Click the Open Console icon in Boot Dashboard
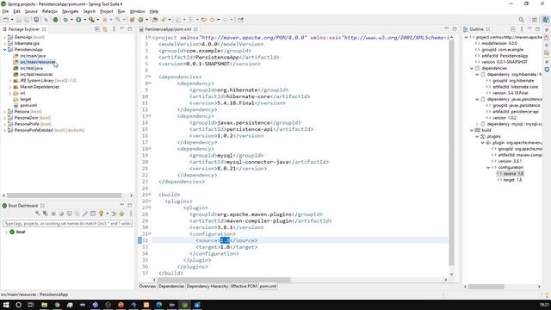Viewport: 551px width, 310px height. tap(69, 214)
